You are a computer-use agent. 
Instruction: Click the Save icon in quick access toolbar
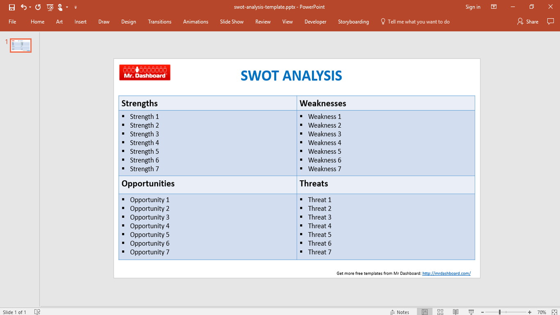tap(12, 7)
